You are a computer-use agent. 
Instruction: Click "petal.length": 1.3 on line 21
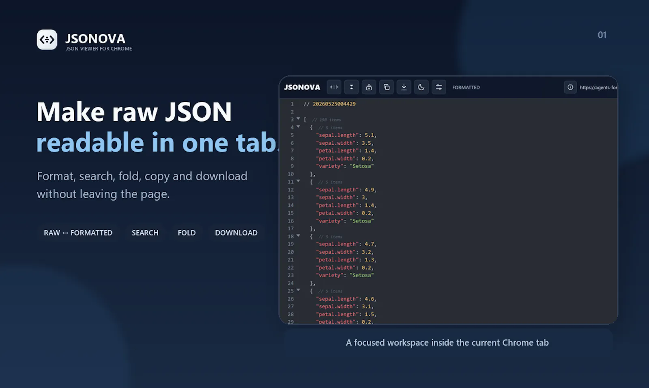tap(346, 260)
